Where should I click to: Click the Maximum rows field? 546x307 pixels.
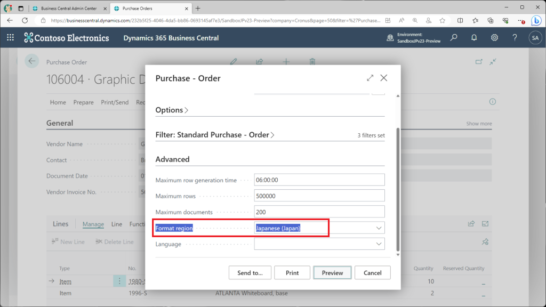(x=319, y=196)
